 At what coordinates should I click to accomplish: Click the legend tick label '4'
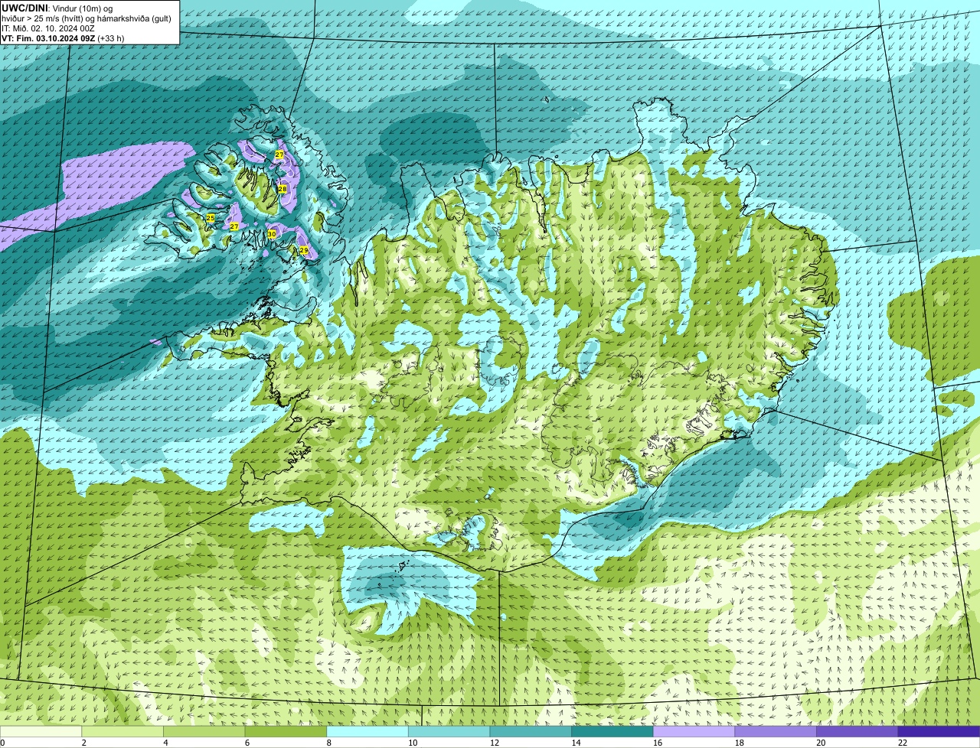165,743
